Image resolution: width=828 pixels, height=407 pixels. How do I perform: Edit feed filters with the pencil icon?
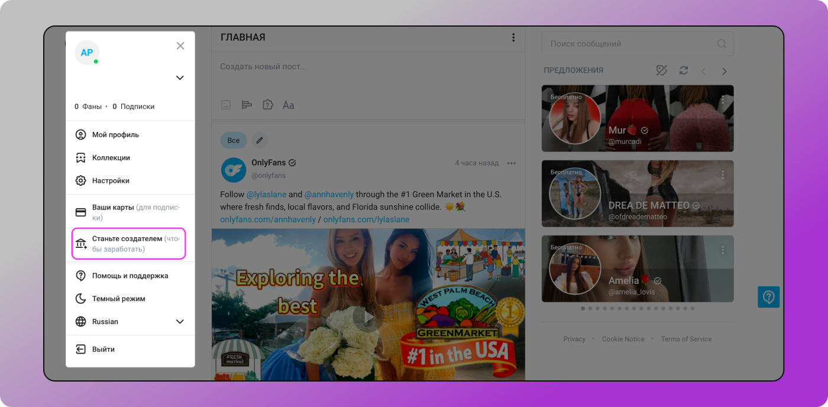pos(259,140)
